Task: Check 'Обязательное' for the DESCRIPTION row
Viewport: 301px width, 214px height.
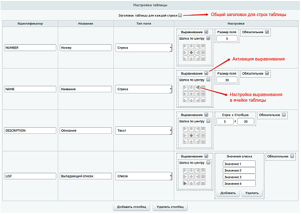Action: click(284, 115)
